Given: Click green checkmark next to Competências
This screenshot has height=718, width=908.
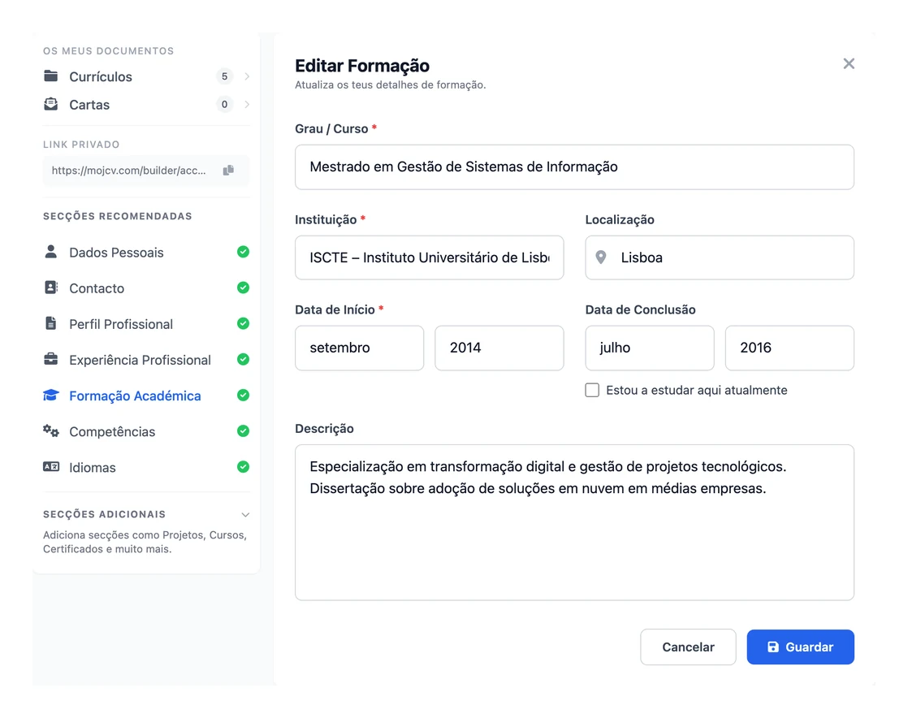Looking at the screenshot, I should tap(243, 431).
